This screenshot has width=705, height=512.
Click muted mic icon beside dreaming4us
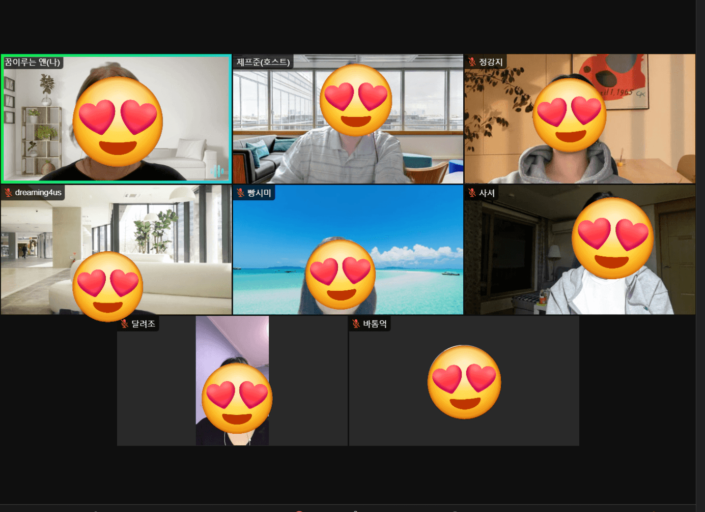(x=8, y=193)
